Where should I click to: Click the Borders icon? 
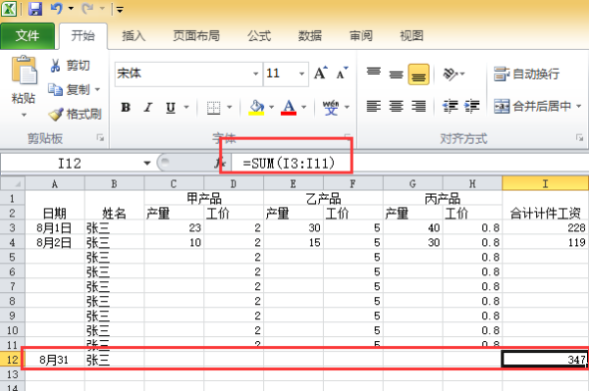pos(214,108)
